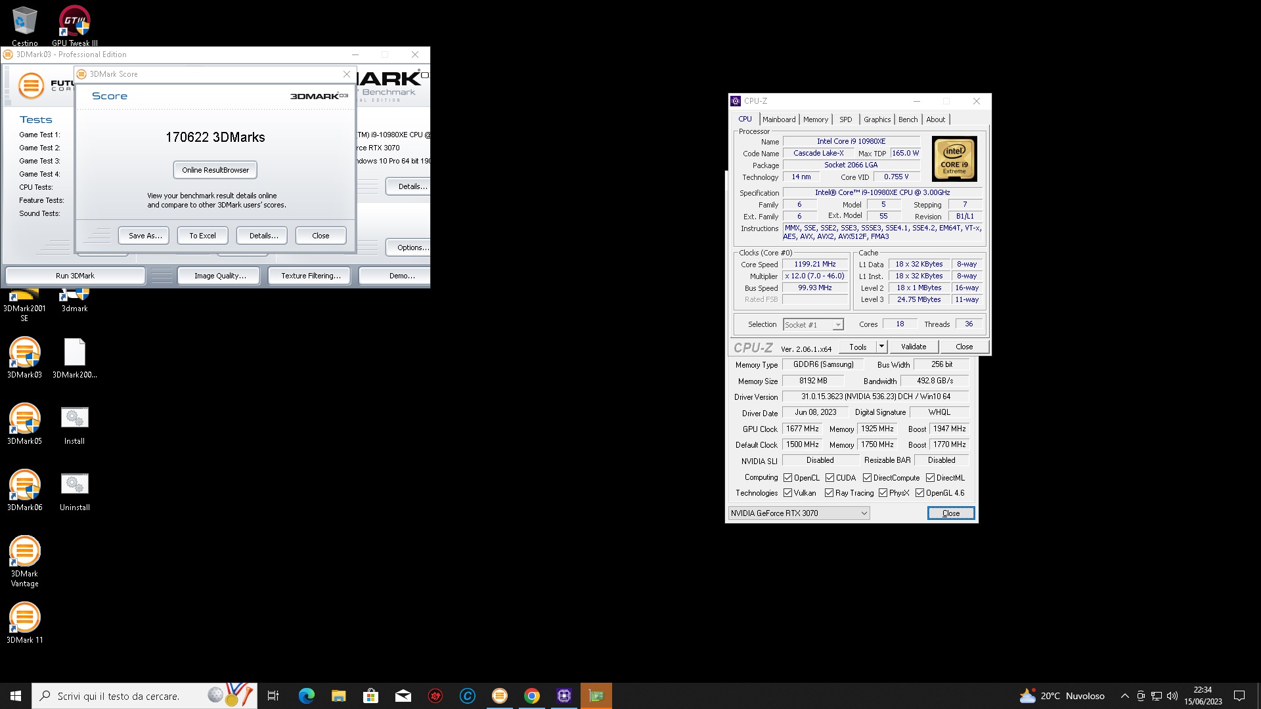This screenshot has width=1261, height=709.
Task: Toggle the Vulkan checkbox
Action: [x=787, y=493]
